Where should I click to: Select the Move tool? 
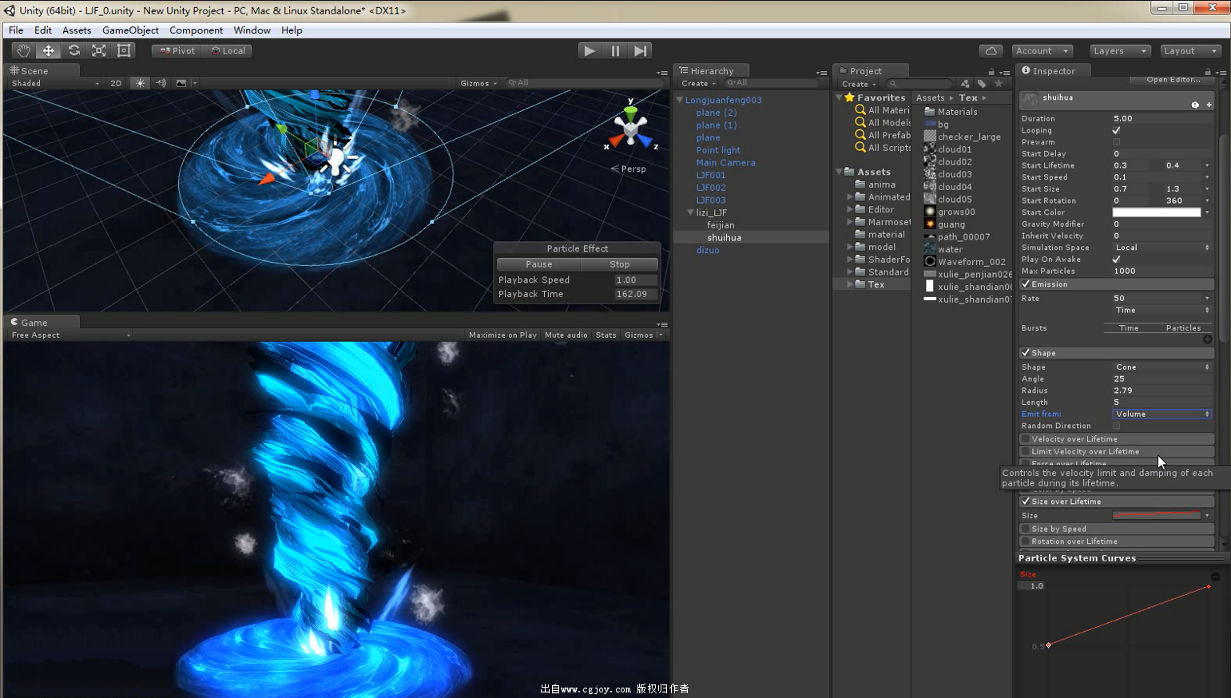49,50
